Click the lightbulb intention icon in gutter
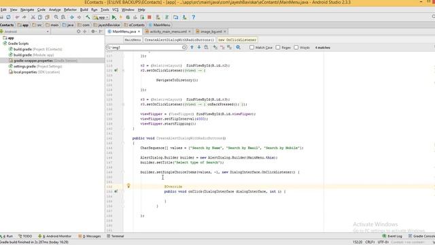Image resolution: width=435 pixels, height=245 pixels. [x=128, y=186]
